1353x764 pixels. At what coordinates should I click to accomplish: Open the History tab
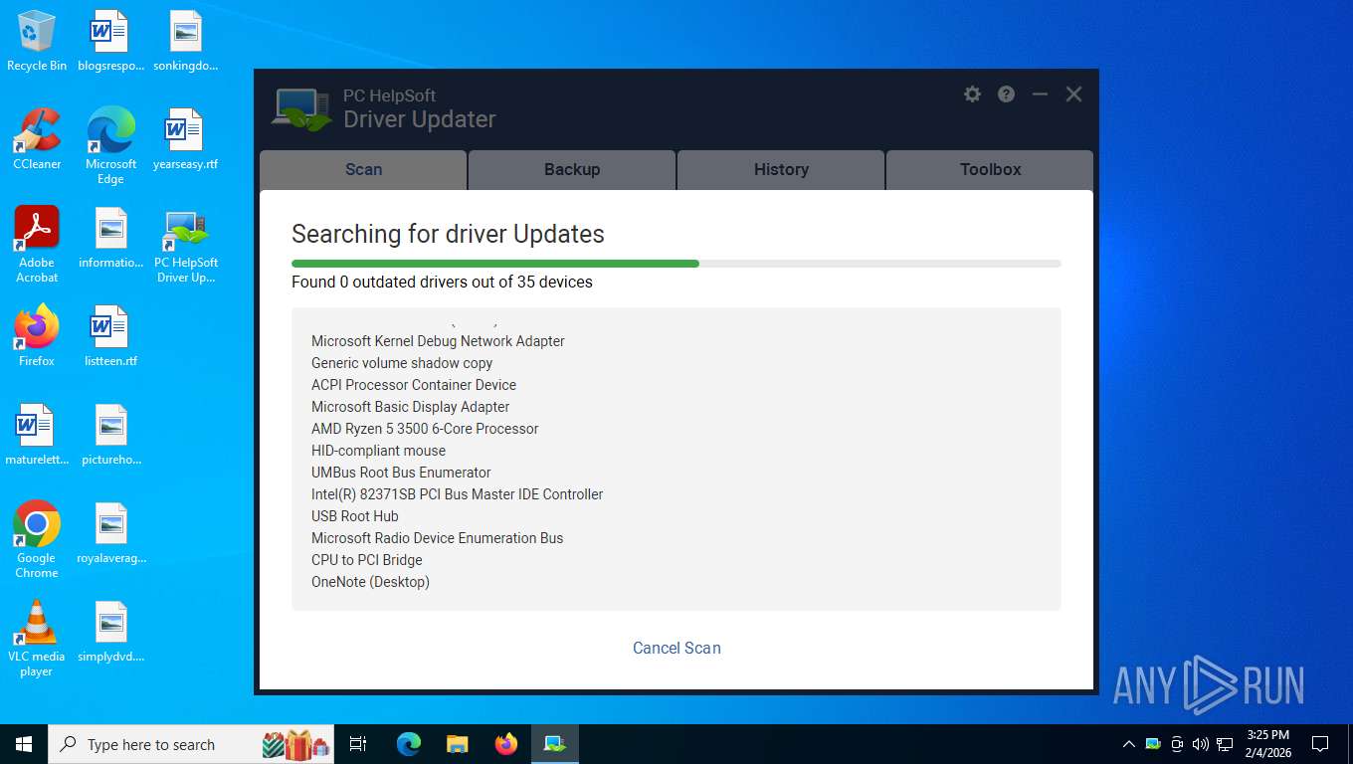pos(781,169)
